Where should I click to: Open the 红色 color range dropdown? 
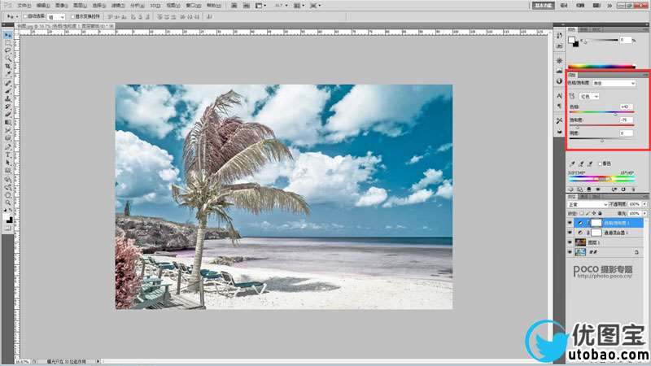tap(589, 96)
